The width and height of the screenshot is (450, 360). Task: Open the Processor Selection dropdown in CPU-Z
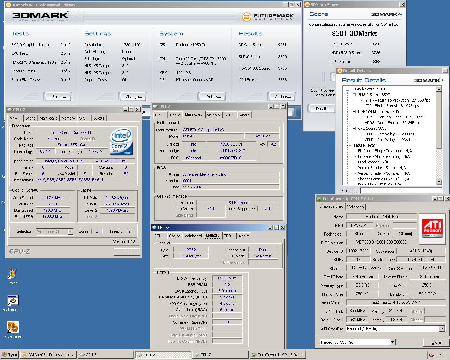coord(70,231)
